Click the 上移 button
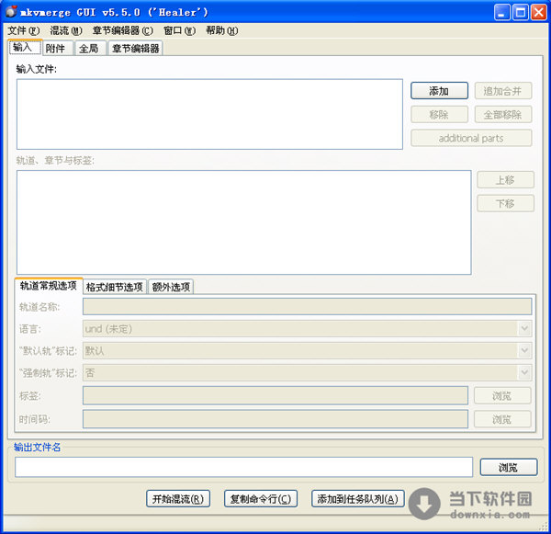The height and width of the screenshot is (534, 551). click(505, 180)
